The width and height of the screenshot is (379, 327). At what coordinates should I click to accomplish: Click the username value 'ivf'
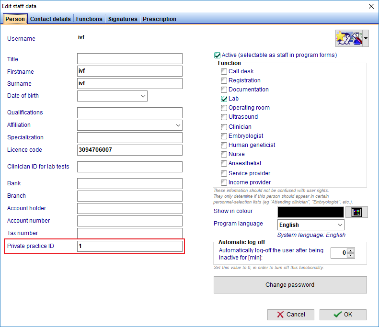[81, 37]
